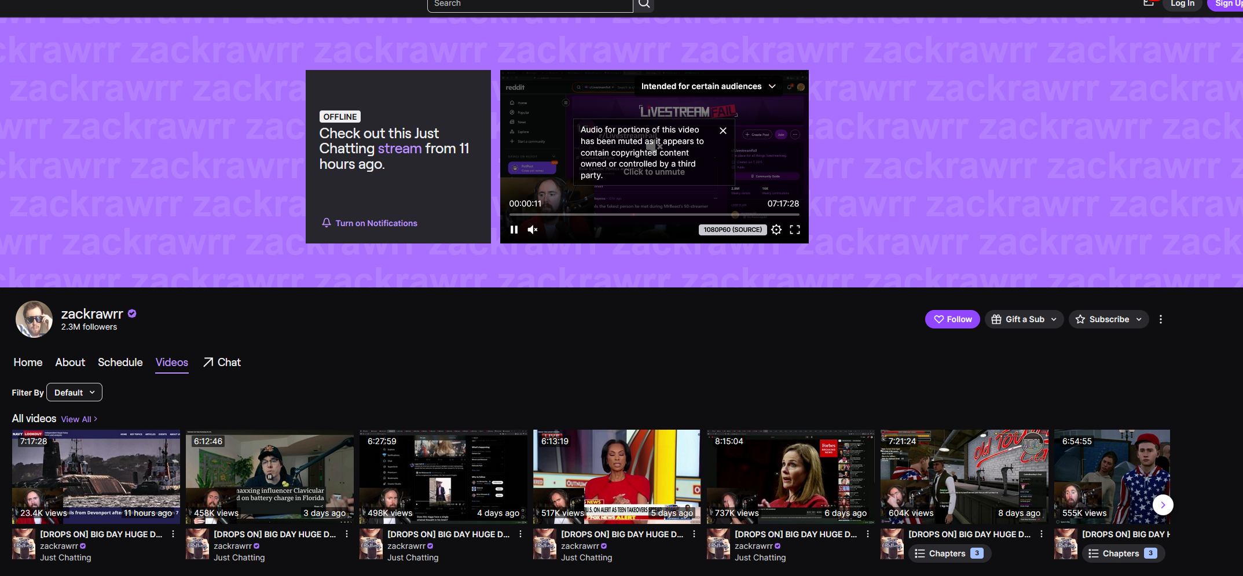Switch to the About tab
The height and width of the screenshot is (576, 1243).
click(70, 362)
